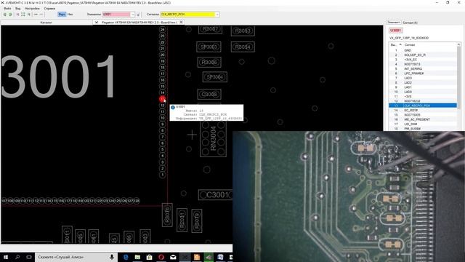Close the Pegatron BoardView document tab
The height and width of the screenshot is (262, 465).
181,23
